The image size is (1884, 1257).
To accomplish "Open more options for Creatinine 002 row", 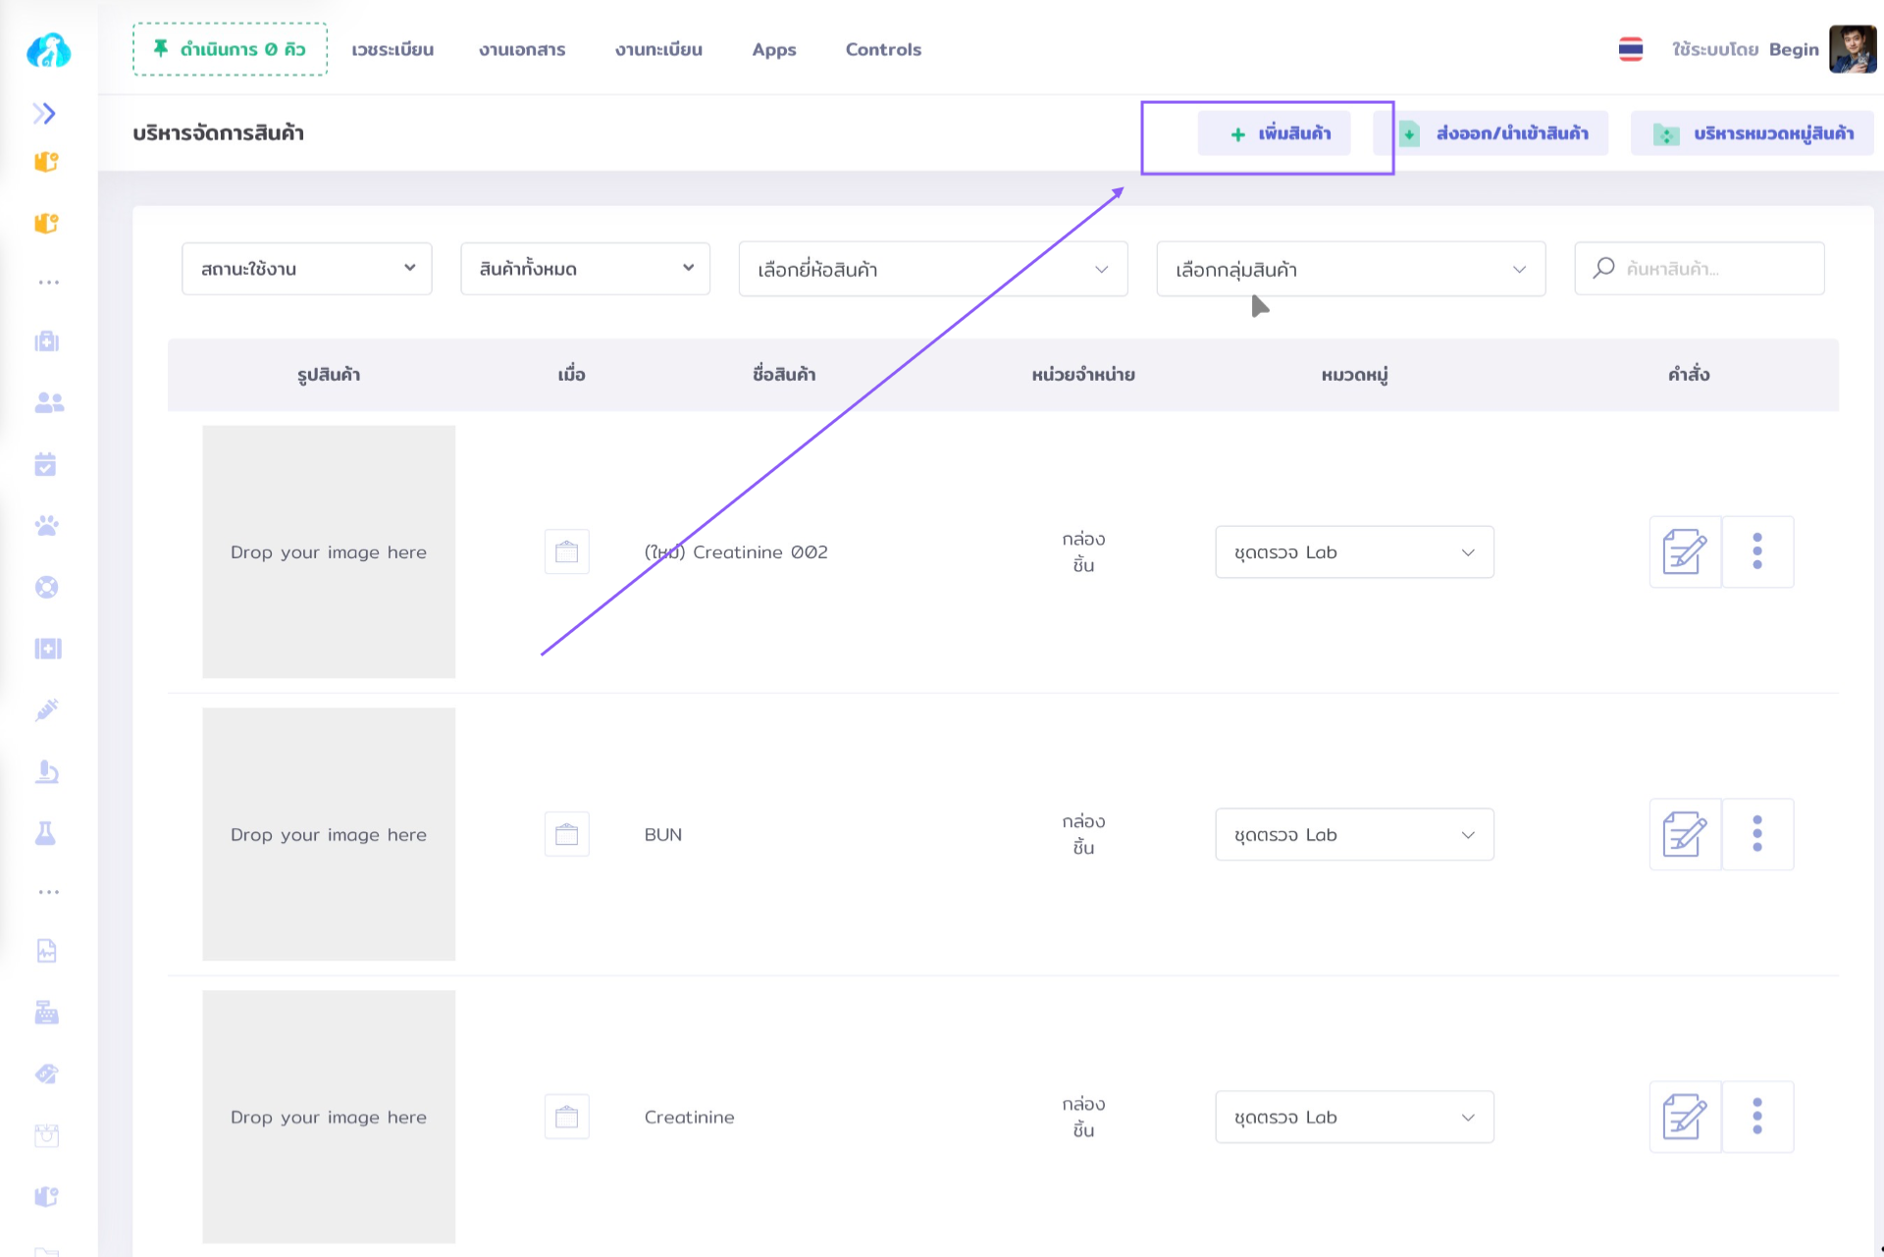I will point(1756,551).
